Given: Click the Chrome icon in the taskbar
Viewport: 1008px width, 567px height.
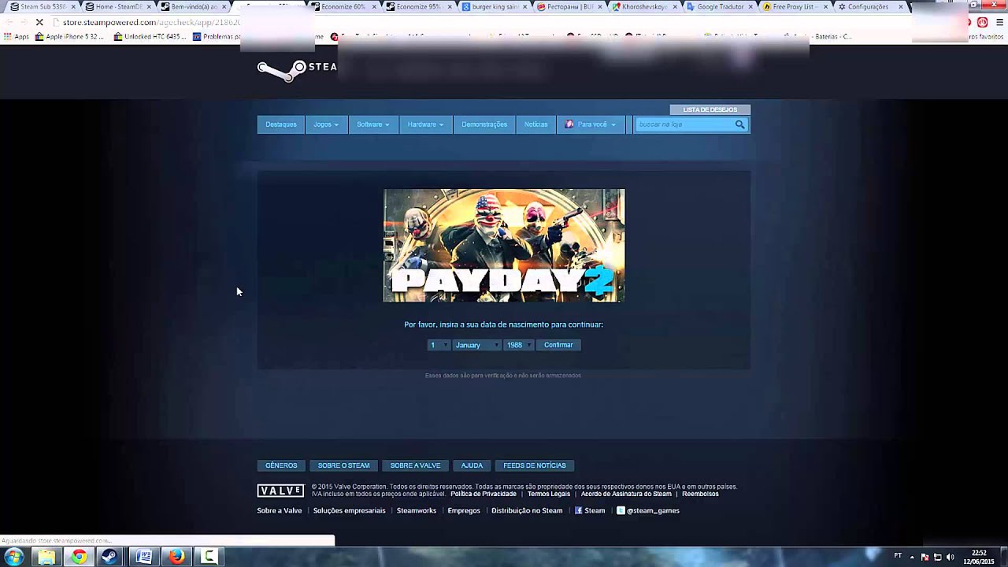Looking at the screenshot, I should click(x=79, y=557).
